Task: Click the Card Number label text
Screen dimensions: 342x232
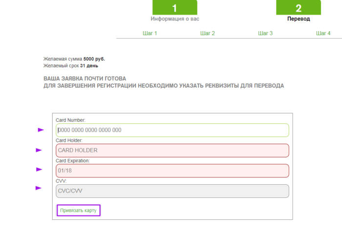Action: pos(71,120)
